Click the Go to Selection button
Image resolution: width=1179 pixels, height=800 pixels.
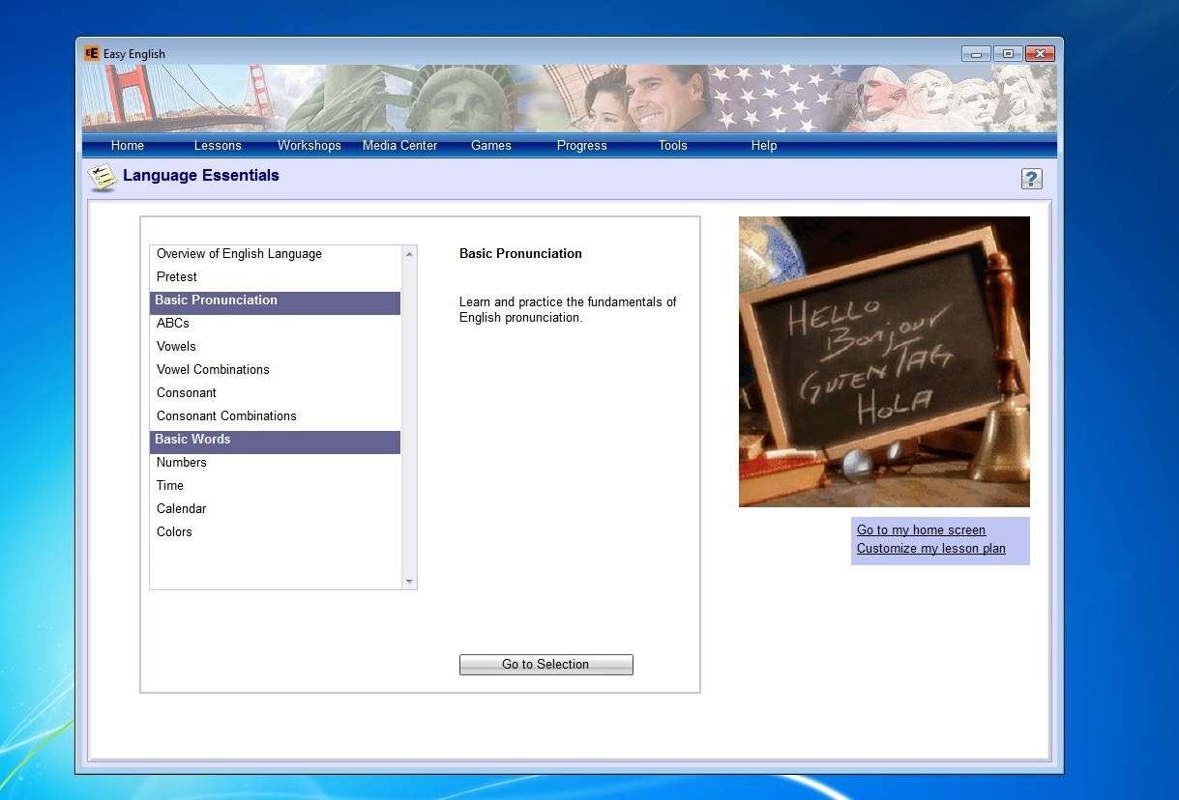point(545,665)
